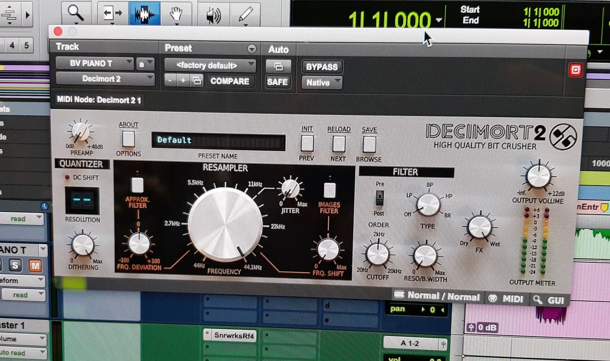Viewport: 610px width, 361px height.
Task: Click the SnrwrksRf4 insert slot
Action: coord(230,336)
